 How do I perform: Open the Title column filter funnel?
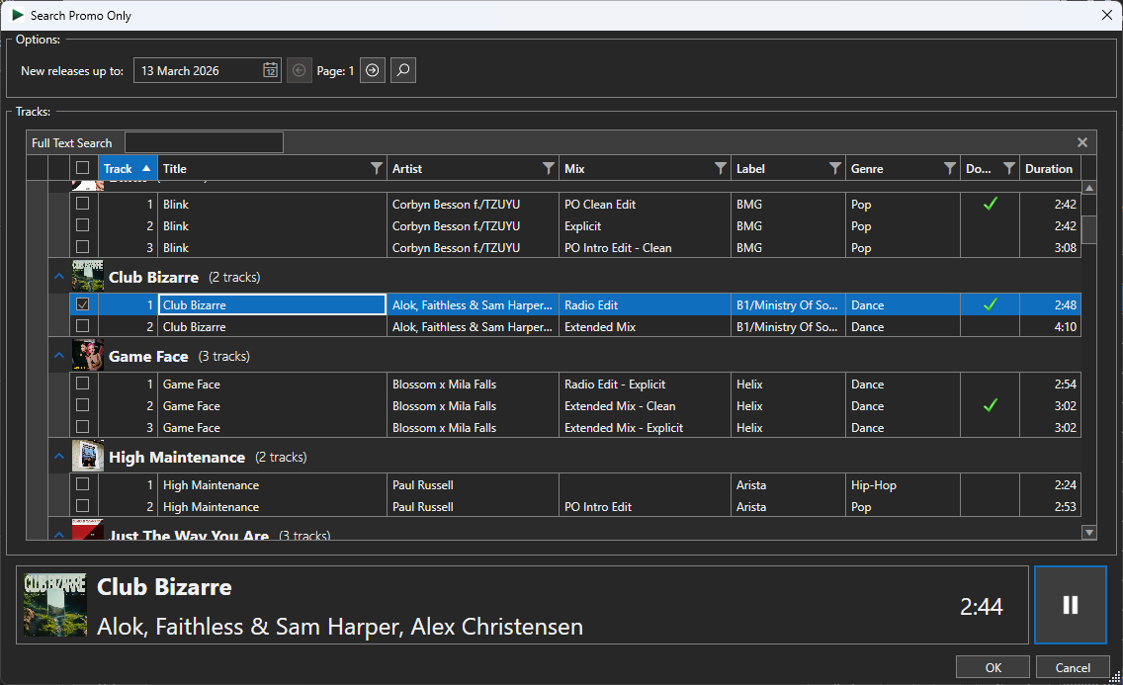(376, 168)
